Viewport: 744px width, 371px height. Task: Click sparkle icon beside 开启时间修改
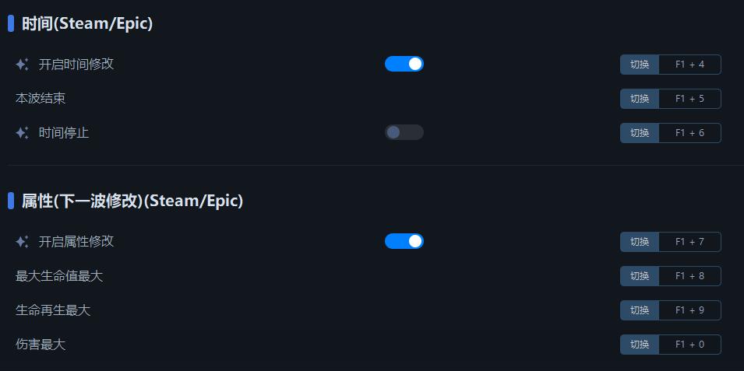coord(22,65)
